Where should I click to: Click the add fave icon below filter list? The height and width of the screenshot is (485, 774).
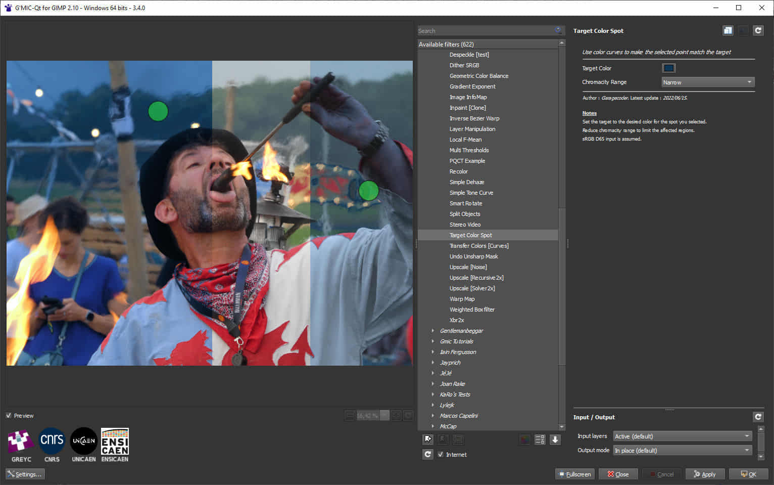pyautogui.click(x=428, y=439)
